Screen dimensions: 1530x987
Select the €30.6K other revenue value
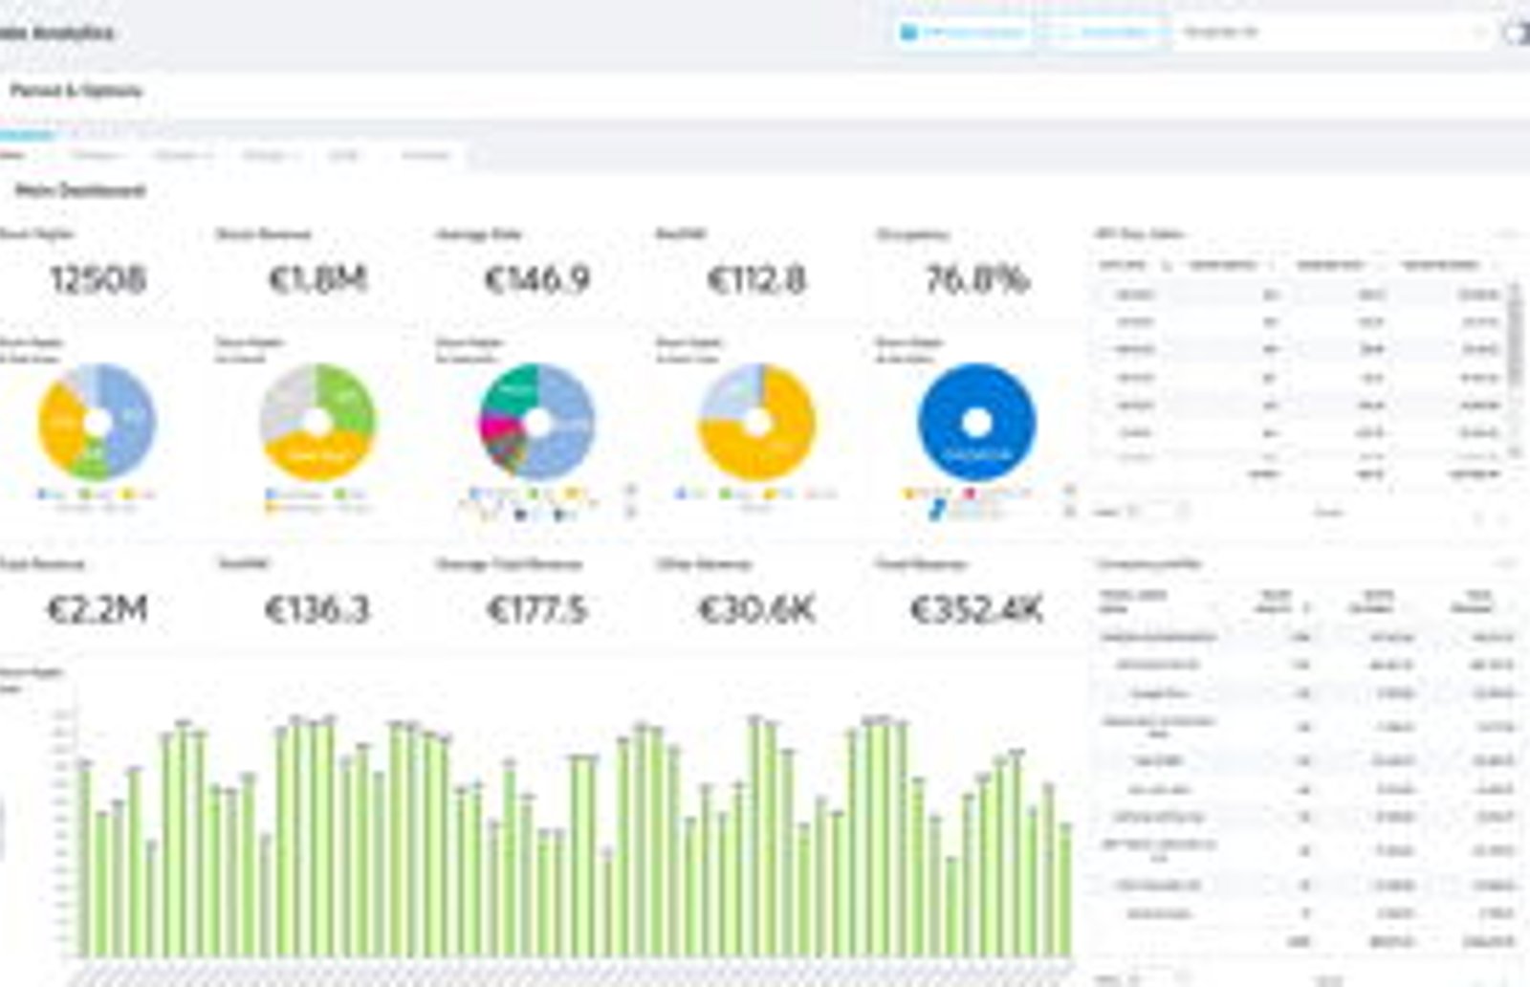[x=756, y=609]
